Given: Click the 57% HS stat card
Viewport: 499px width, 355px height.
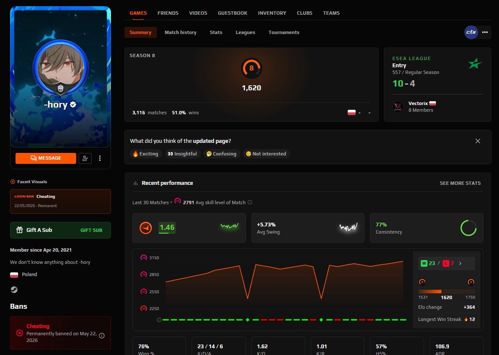Looking at the screenshot, I should point(397,346).
